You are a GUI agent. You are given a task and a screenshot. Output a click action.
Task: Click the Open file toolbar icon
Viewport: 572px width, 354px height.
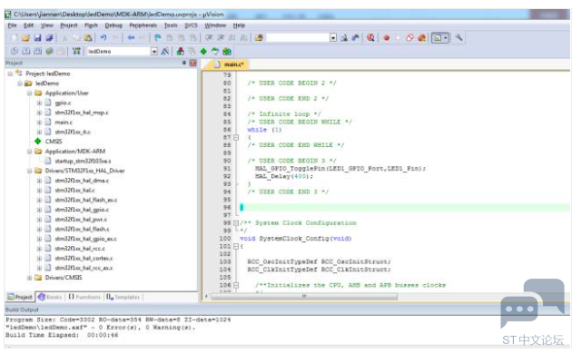coord(25,38)
